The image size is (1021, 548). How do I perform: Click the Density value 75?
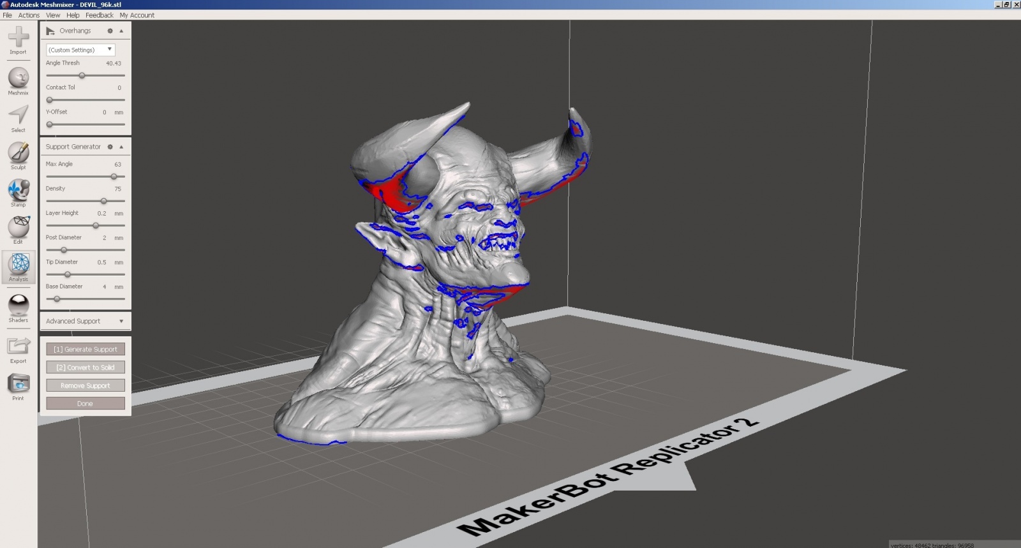pos(117,189)
